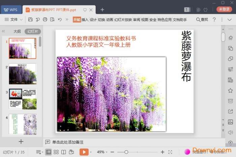Expand the 文件 menu dropdown

click(16, 20)
